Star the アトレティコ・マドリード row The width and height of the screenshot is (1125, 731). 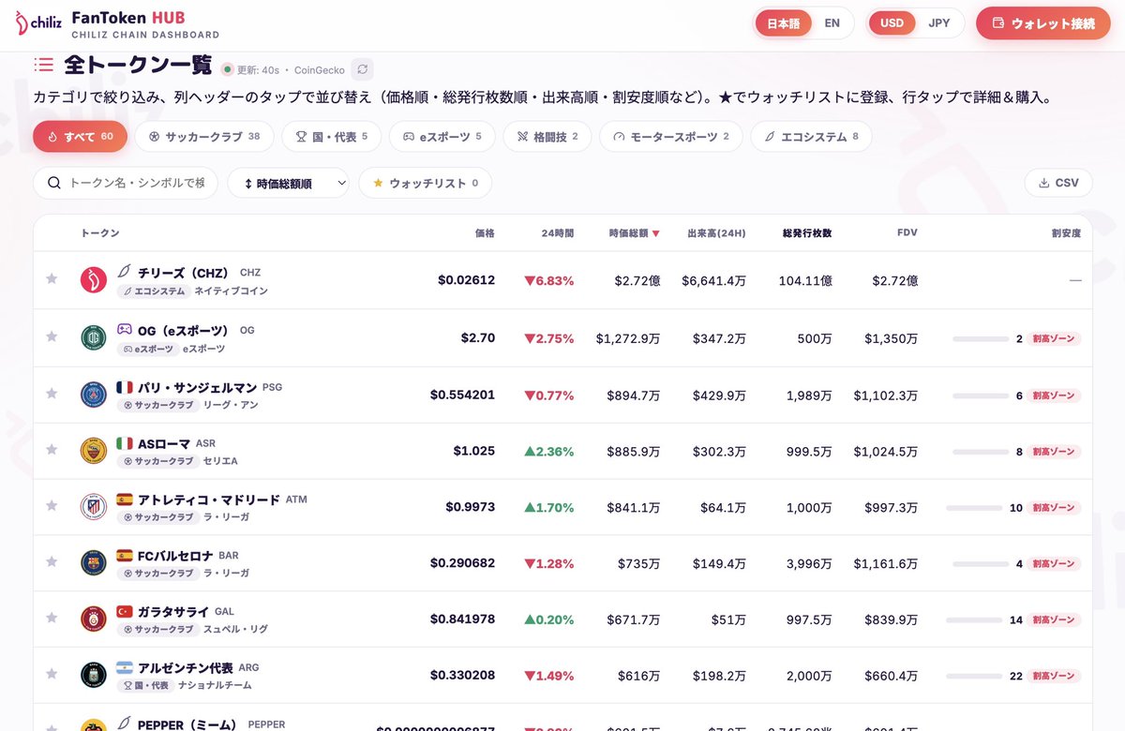coord(52,506)
